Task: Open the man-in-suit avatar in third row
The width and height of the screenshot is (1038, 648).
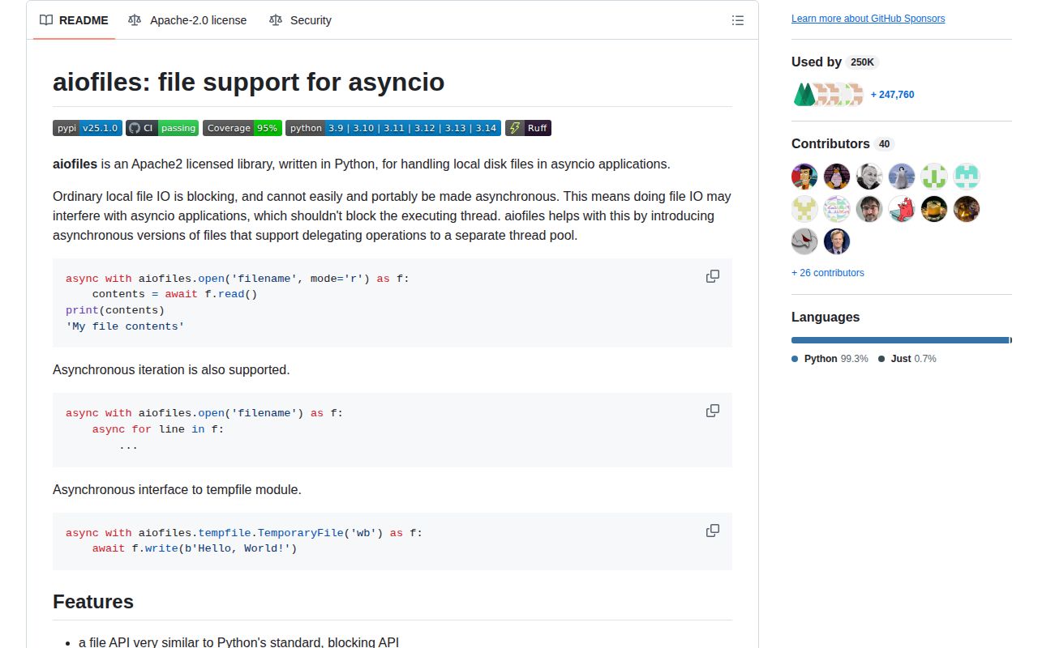Action: pos(837,241)
